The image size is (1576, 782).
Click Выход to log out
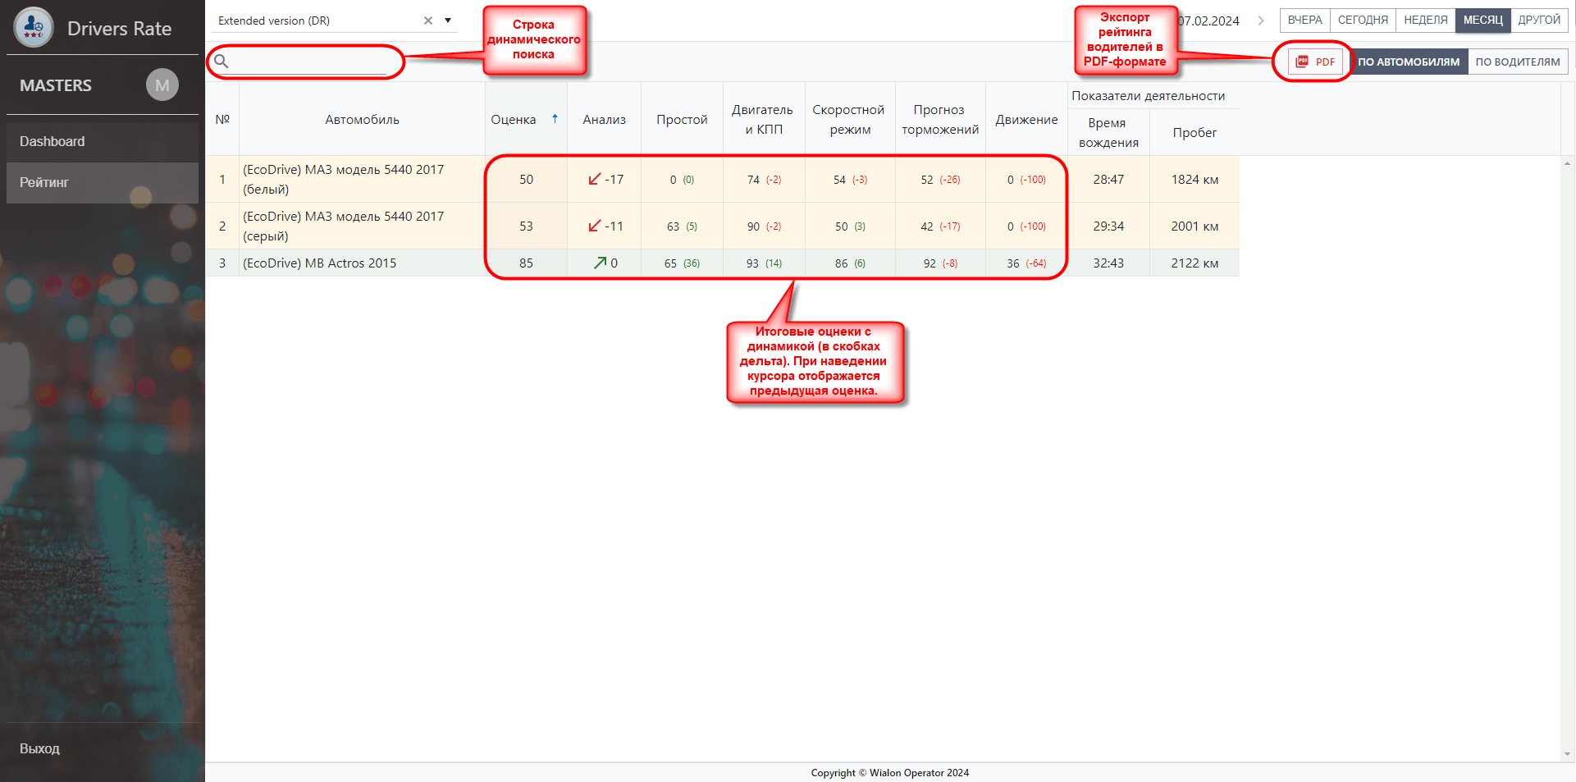tap(39, 748)
